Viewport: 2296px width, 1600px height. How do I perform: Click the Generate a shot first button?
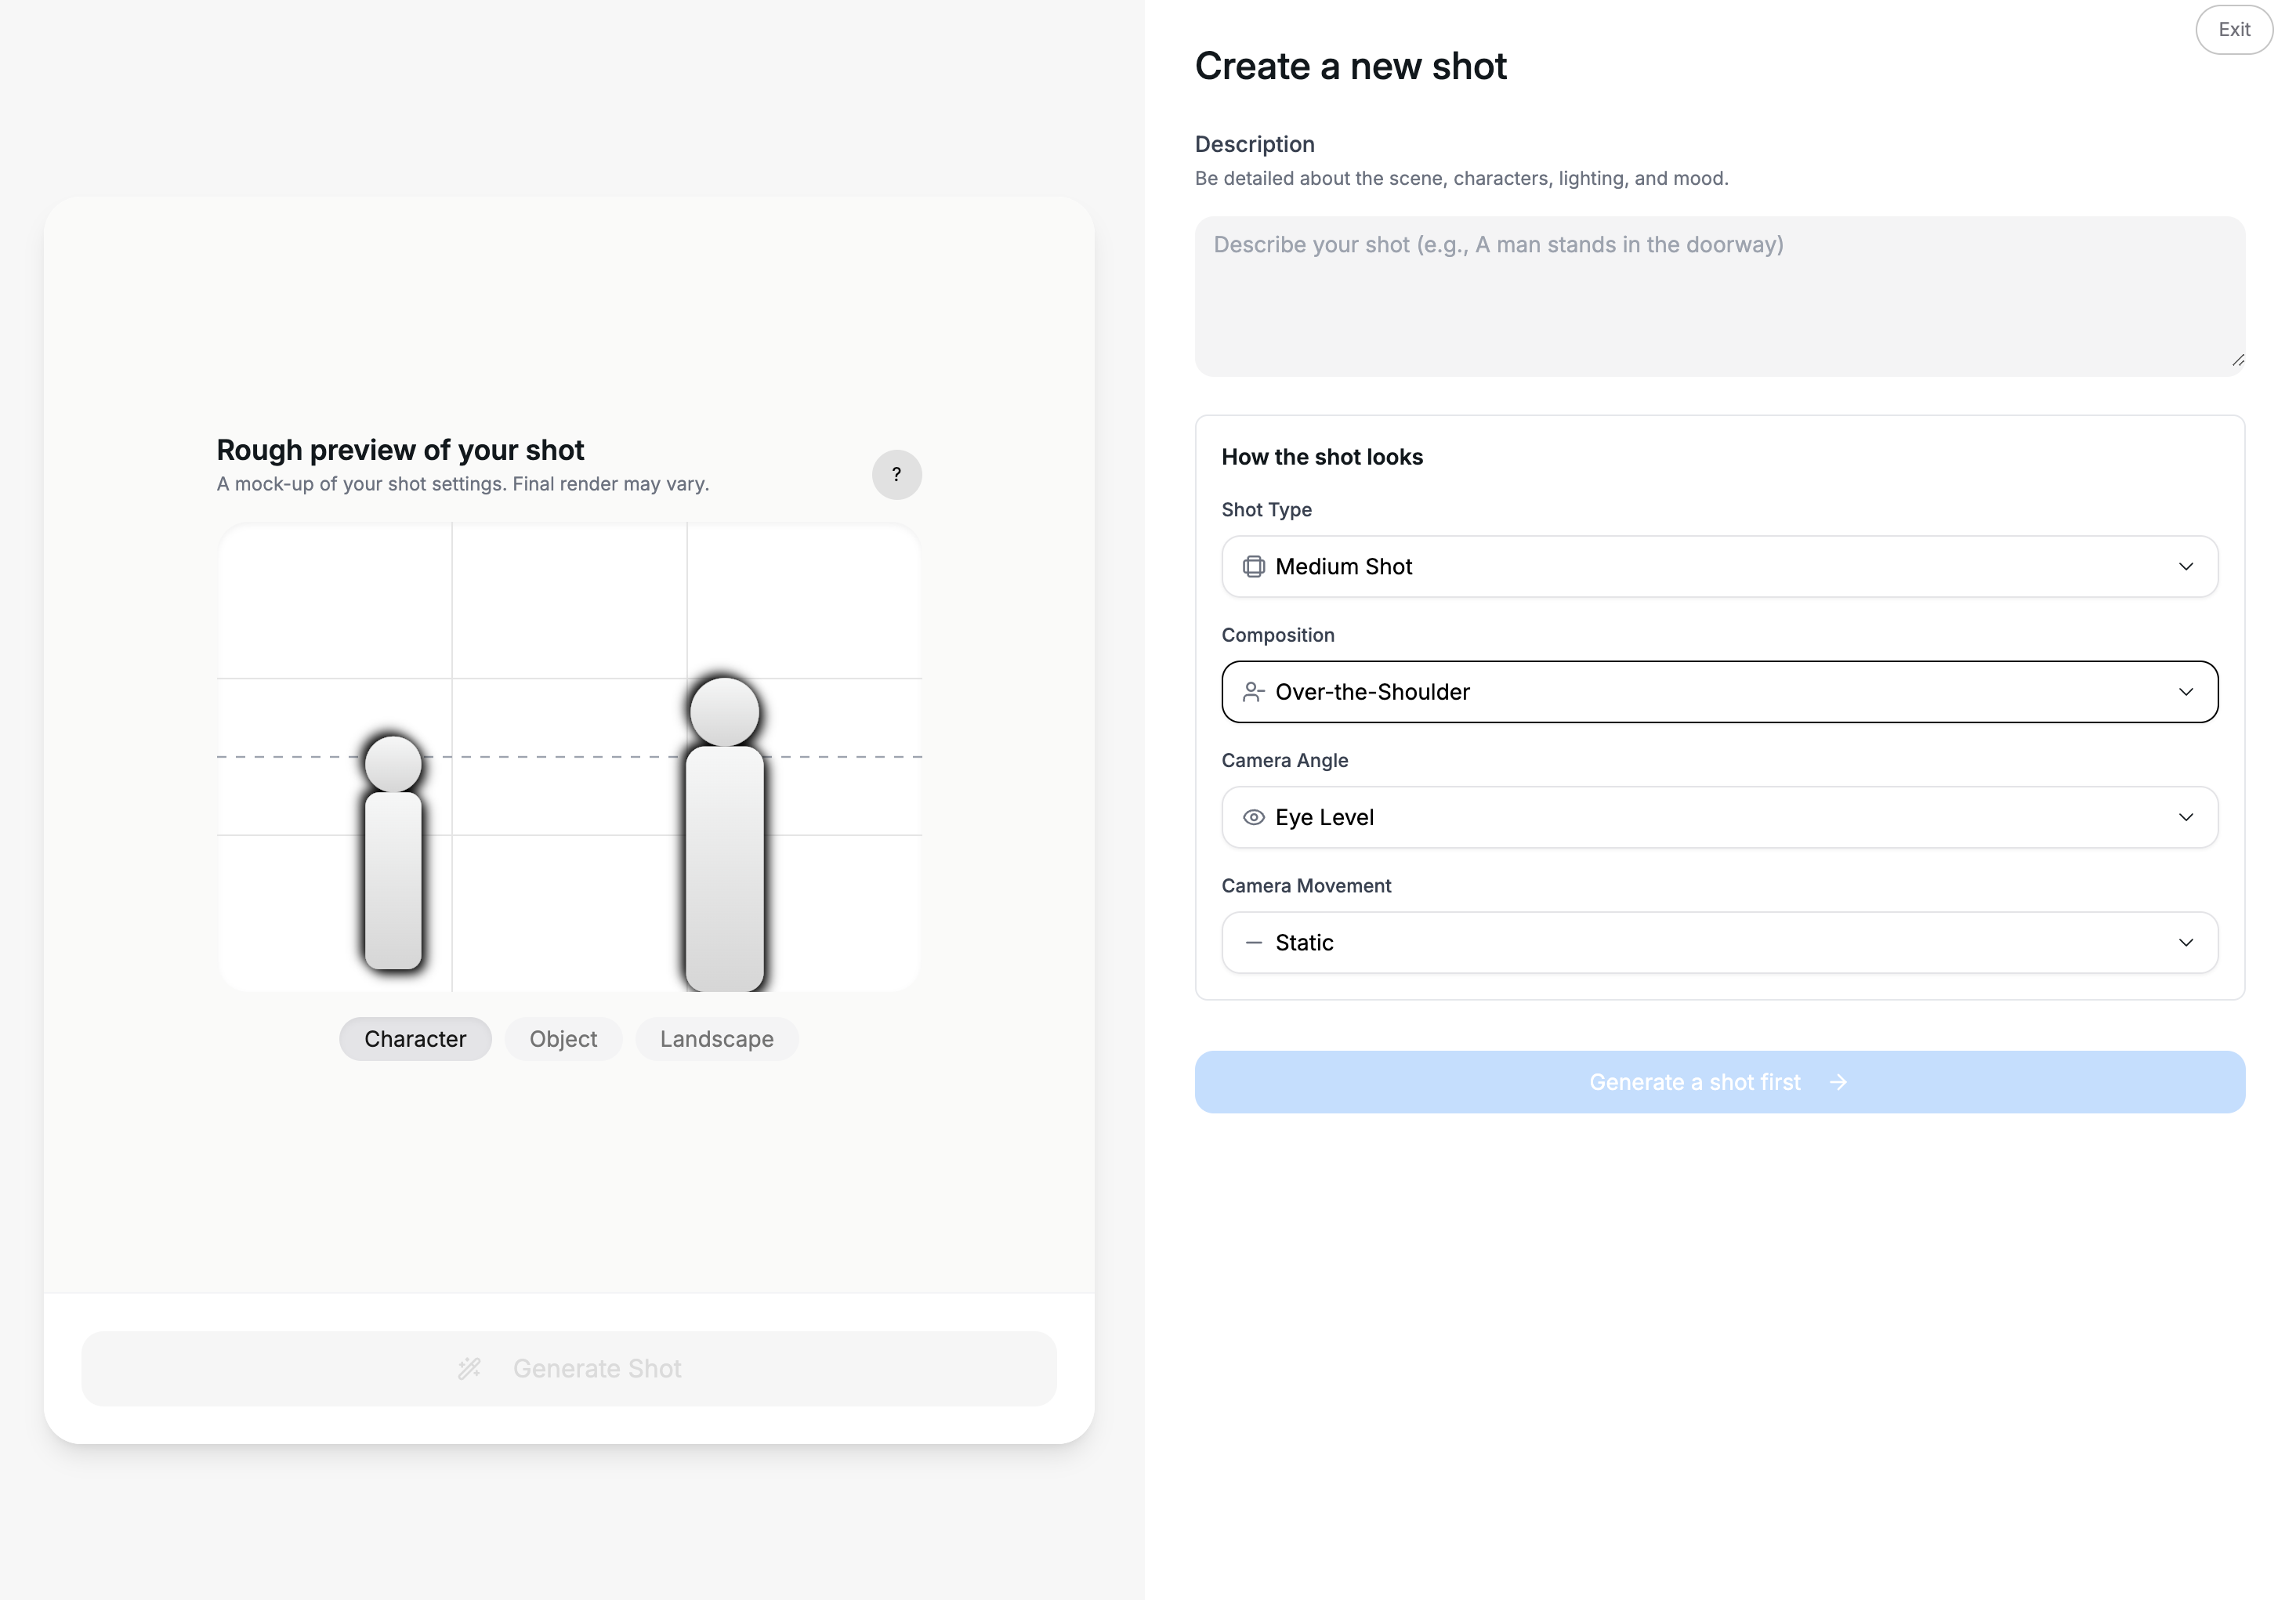coord(1719,1082)
